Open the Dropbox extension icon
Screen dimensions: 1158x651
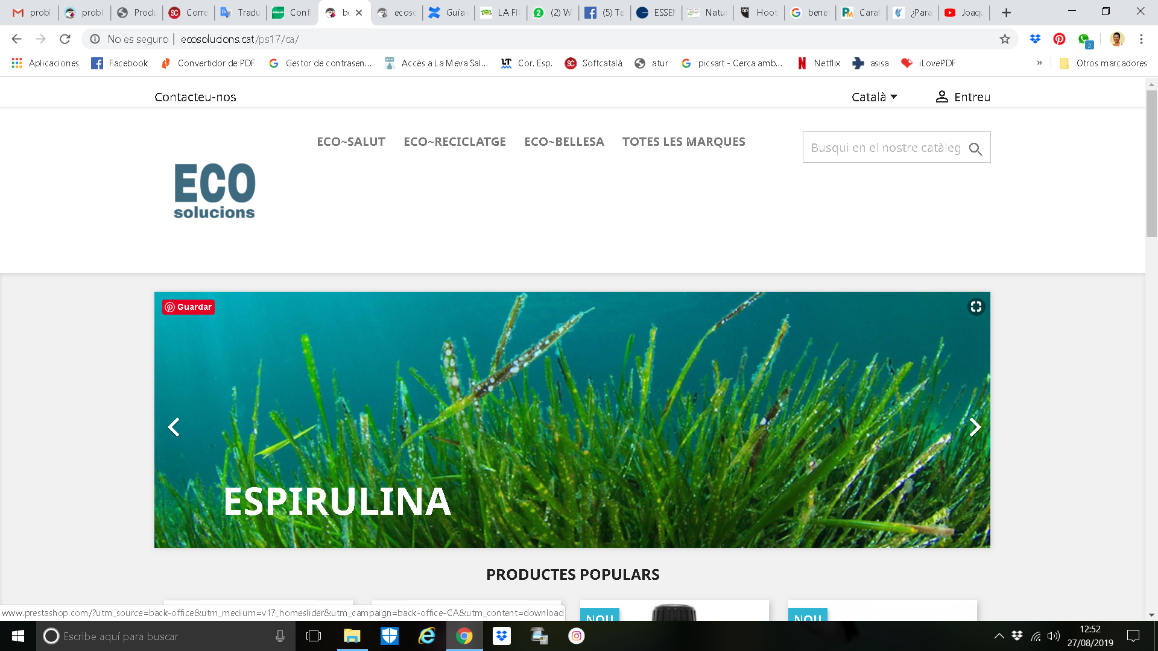(1036, 39)
